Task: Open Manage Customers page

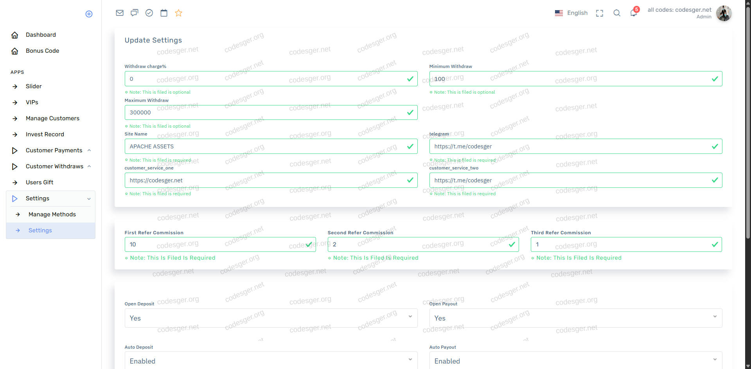Action: pyautogui.click(x=52, y=118)
